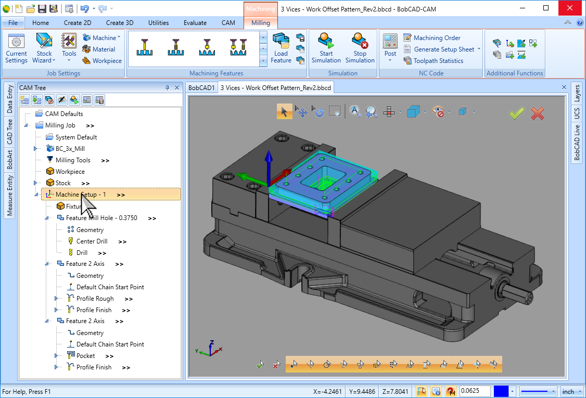This screenshot has height=398, width=586.
Task: Click the green checkmark in viewport
Action: click(516, 113)
